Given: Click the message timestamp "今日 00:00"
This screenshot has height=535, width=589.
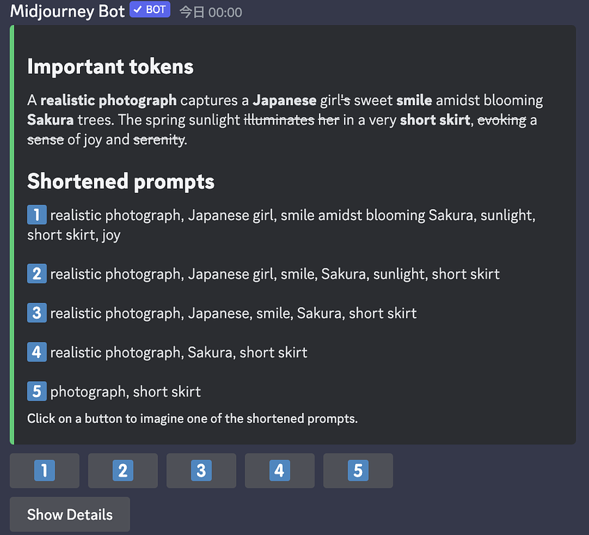Looking at the screenshot, I should tap(210, 12).
